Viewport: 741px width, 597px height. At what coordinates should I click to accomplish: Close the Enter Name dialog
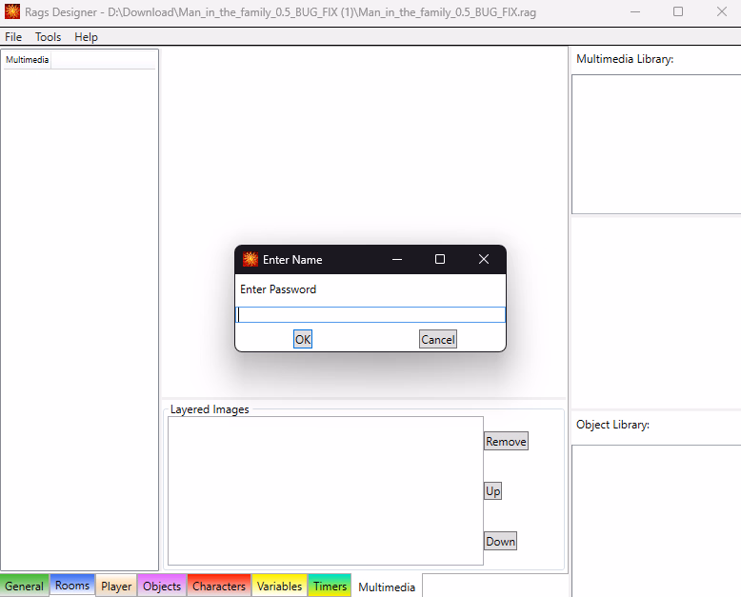pos(484,259)
